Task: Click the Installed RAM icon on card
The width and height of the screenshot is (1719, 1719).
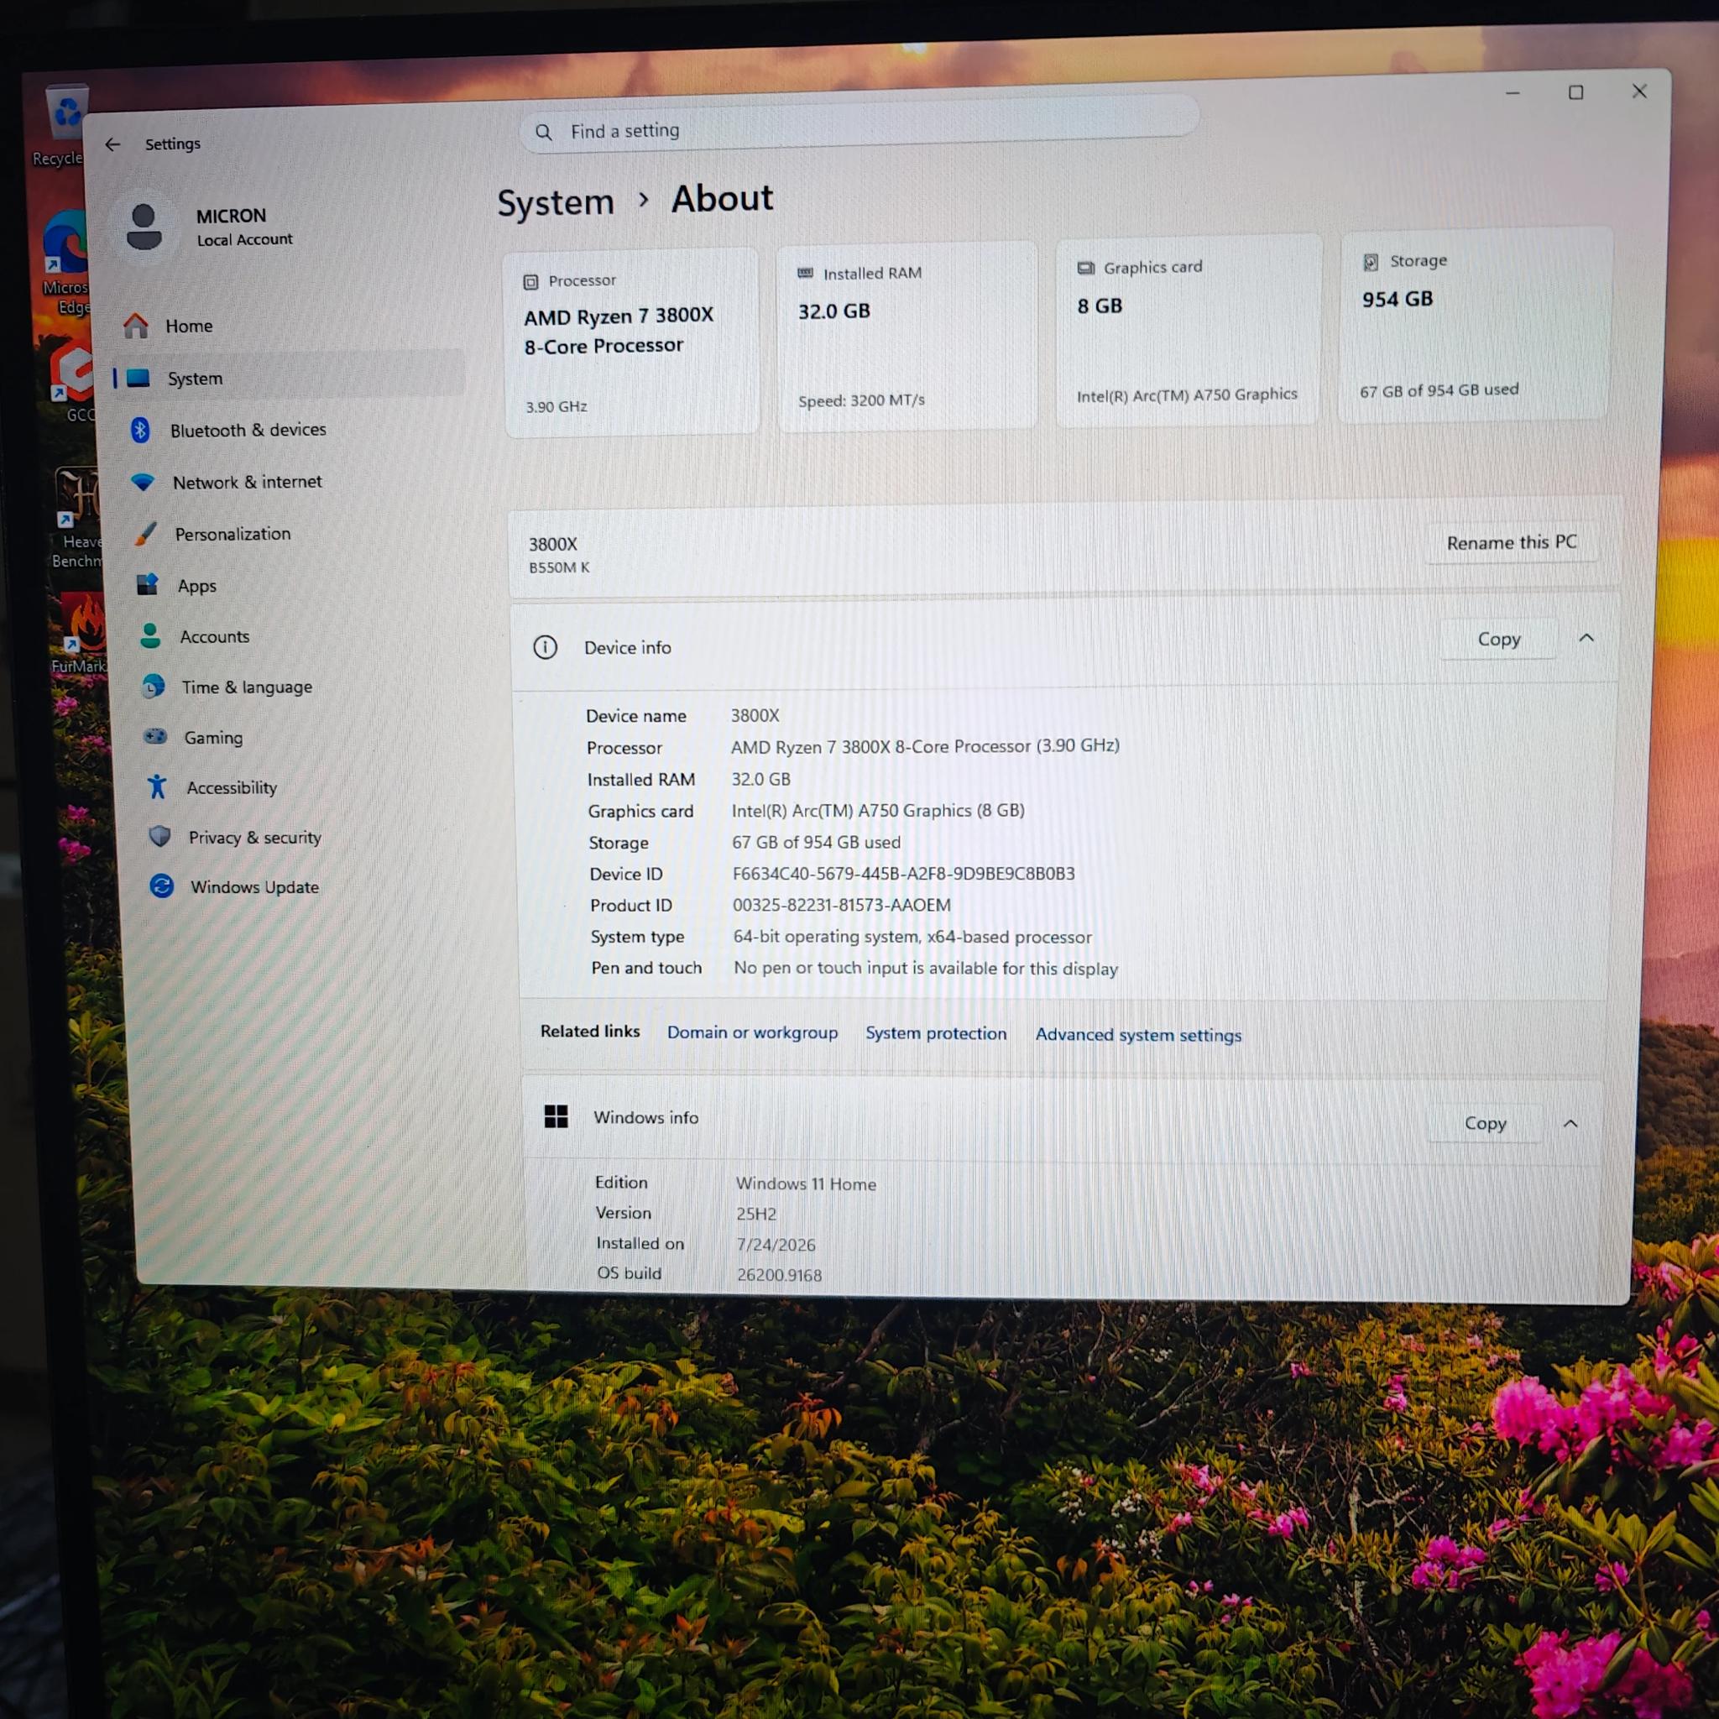Action: click(805, 273)
